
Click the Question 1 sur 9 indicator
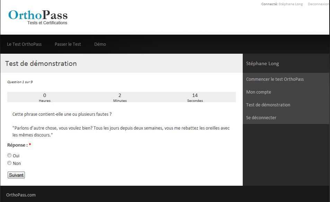click(x=20, y=82)
